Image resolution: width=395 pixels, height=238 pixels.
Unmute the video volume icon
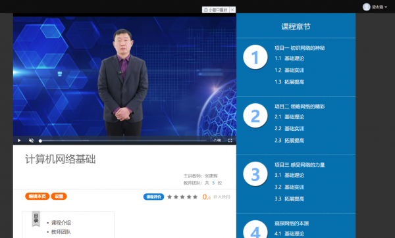(31, 141)
